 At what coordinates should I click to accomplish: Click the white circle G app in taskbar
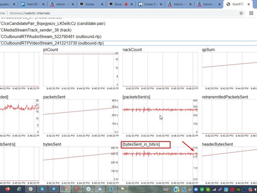[x=88, y=189]
